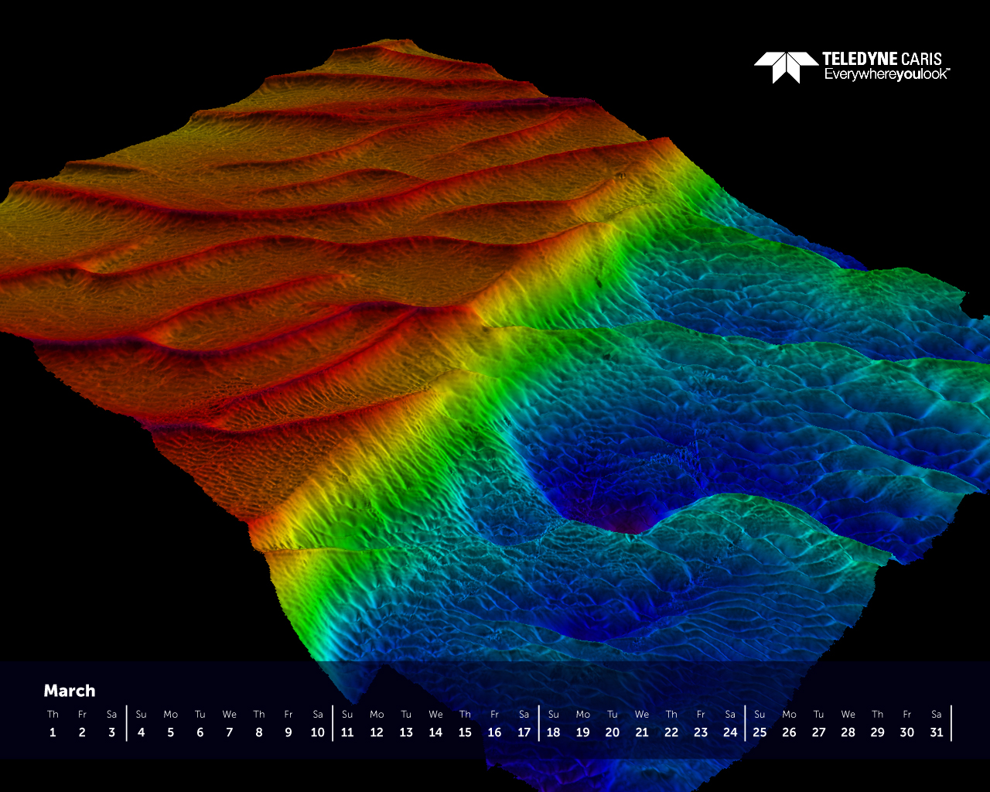990x792 pixels.
Task: Select date 9 in calendar
Action: click(288, 732)
